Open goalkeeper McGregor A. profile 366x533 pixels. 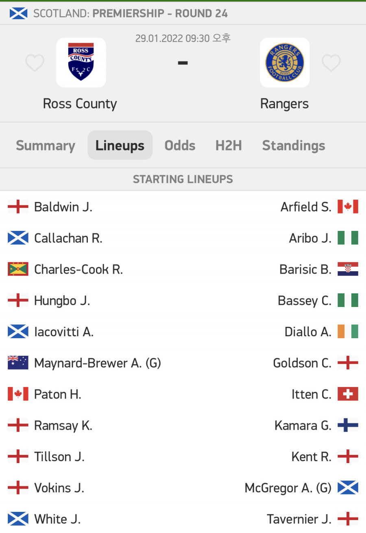coord(288,488)
